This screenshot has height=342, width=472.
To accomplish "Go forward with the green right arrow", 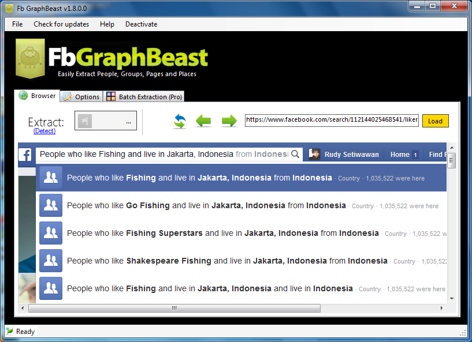I will click(x=229, y=121).
